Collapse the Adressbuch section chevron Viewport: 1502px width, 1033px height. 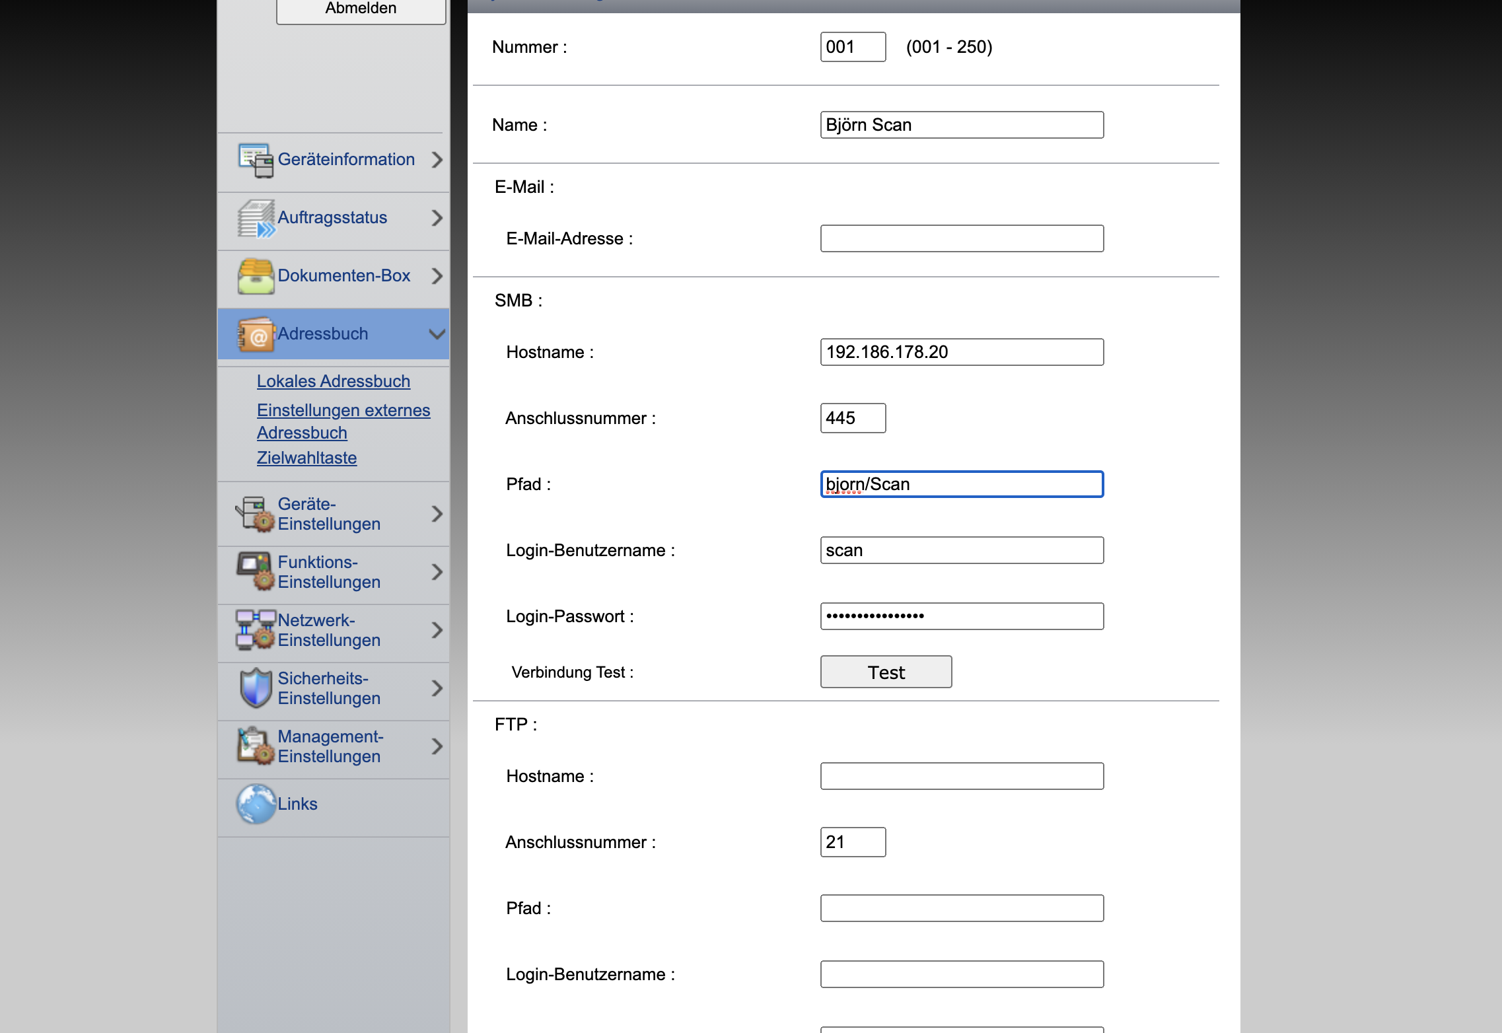click(x=437, y=334)
